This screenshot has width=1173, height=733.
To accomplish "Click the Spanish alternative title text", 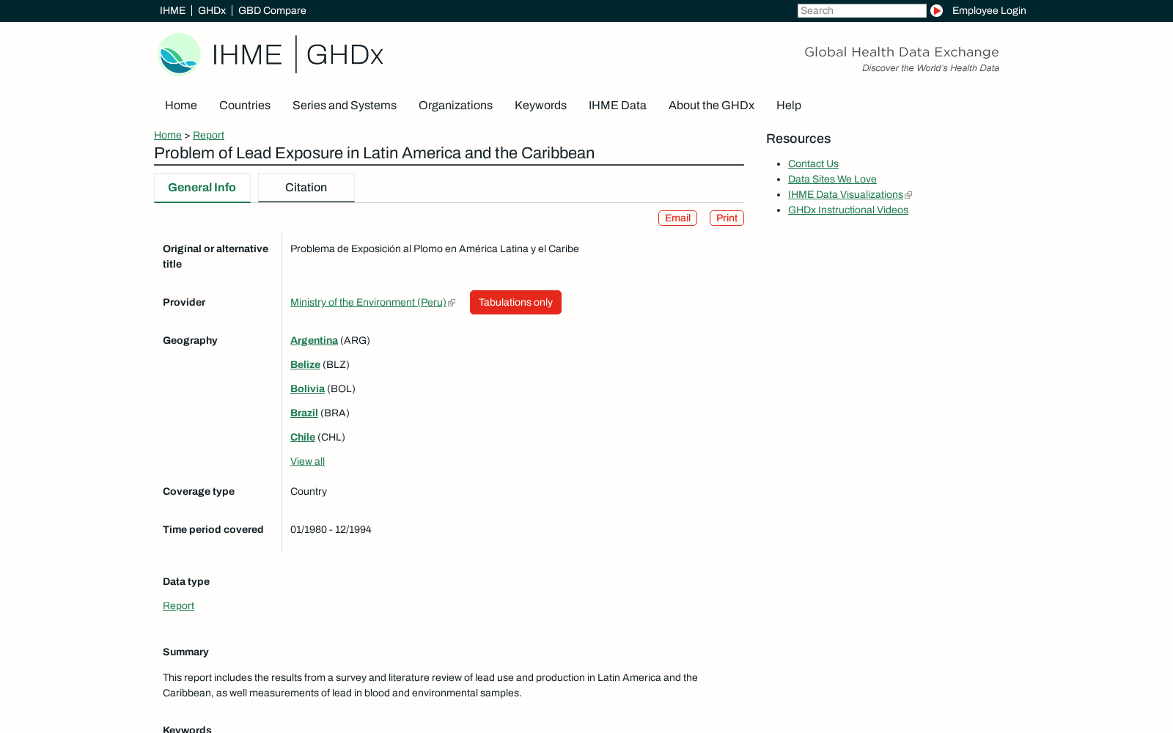I will click(435, 249).
